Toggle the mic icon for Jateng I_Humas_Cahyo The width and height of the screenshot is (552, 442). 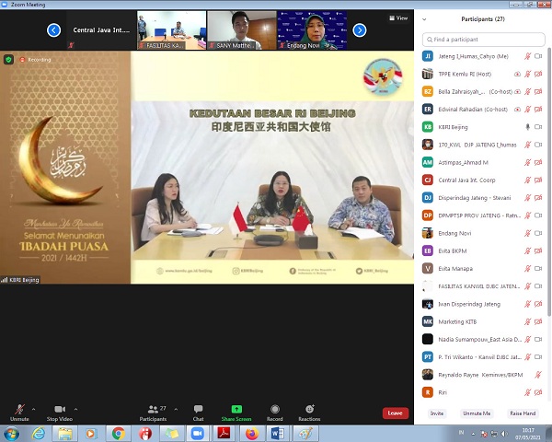[527, 56]
